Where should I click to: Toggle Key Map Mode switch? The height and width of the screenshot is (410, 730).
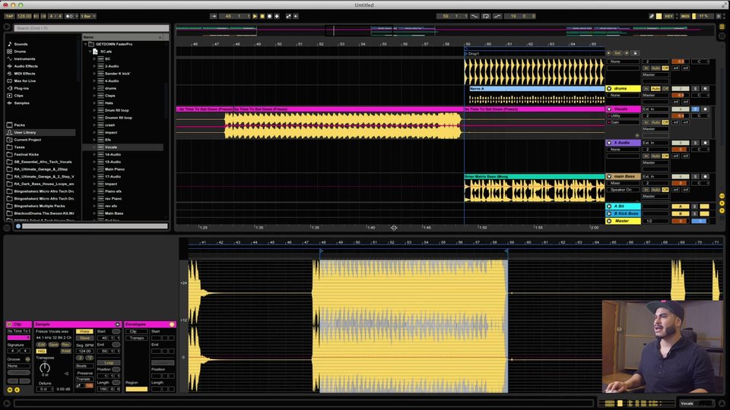point(668,16)
